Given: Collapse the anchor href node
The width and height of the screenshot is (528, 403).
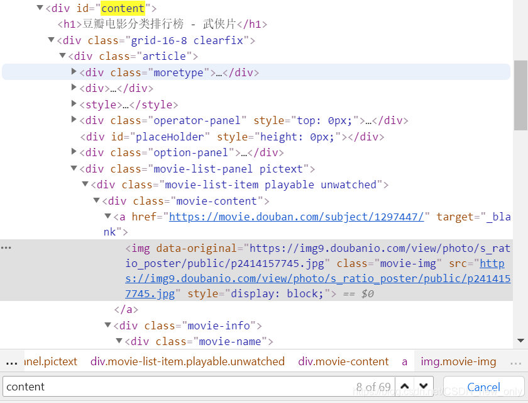Looking at the screenshot, I should click(107, 216).
